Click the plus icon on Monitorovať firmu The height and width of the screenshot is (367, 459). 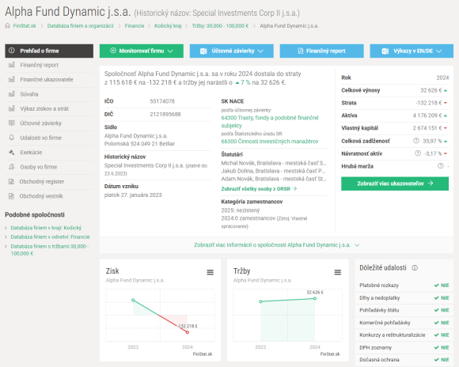(x=113, y=51)
